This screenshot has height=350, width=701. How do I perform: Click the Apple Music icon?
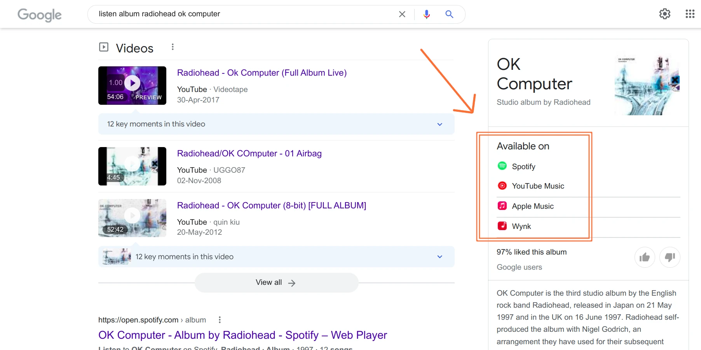[x=502, y=206]
